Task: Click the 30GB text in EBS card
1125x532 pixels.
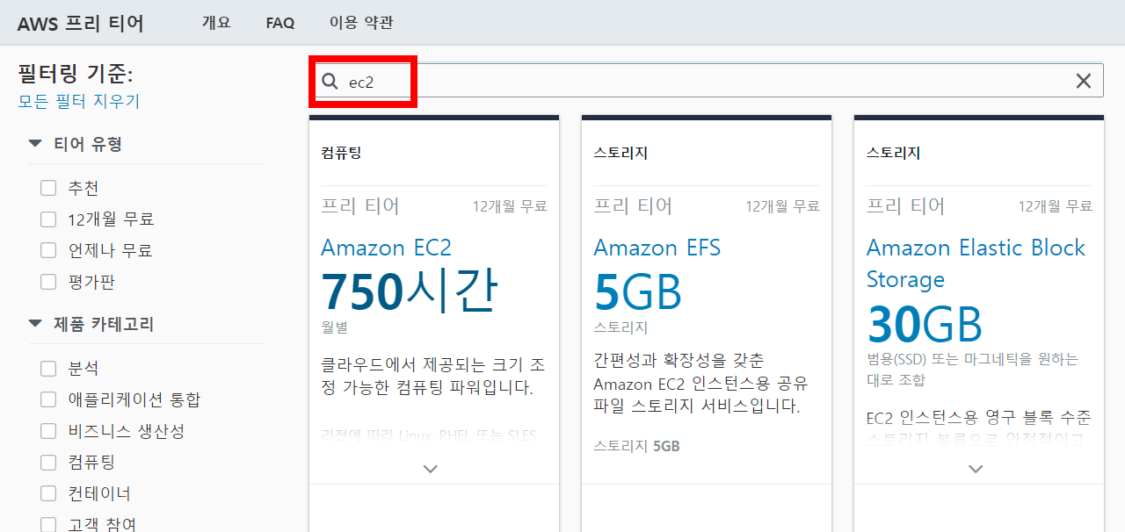Action: pyautogui.click(x=925, y=324)
